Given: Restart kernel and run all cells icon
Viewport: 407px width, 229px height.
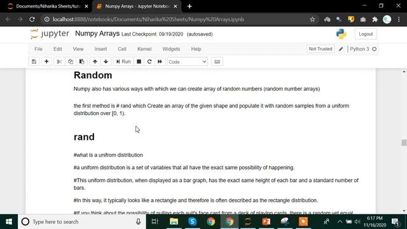Looking at the screenshot, I should click(x=160, y=62).
